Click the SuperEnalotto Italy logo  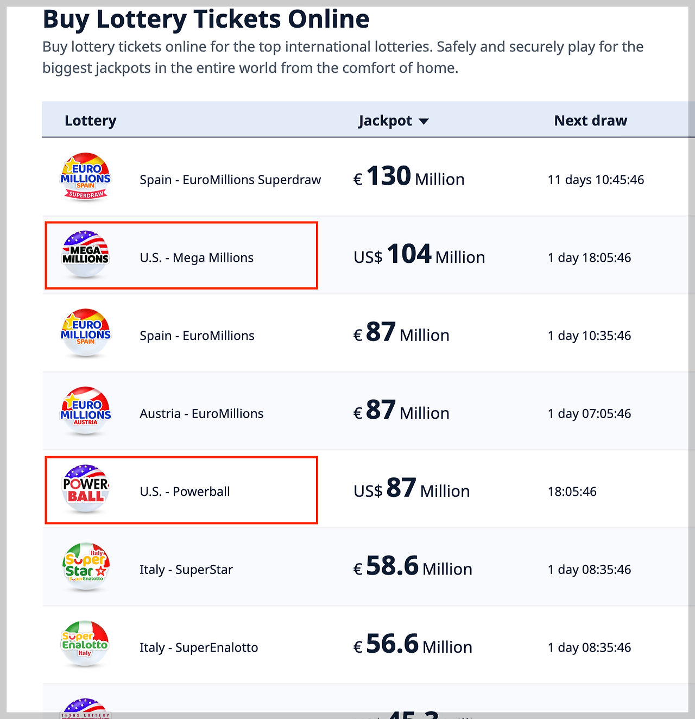coord(85,644)
